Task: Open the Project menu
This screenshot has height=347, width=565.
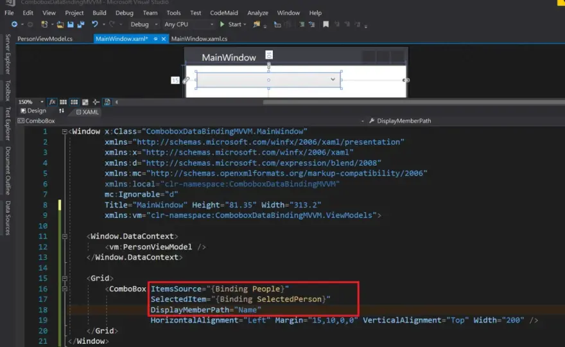Action: point(74,13)
